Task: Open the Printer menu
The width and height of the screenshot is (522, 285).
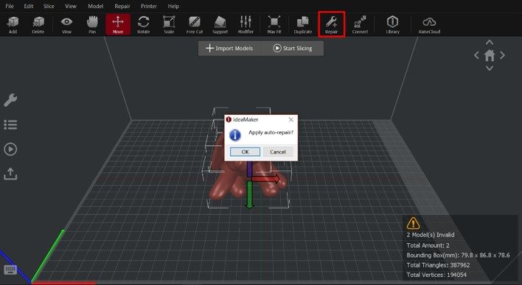Action: [x=149, y=6]
